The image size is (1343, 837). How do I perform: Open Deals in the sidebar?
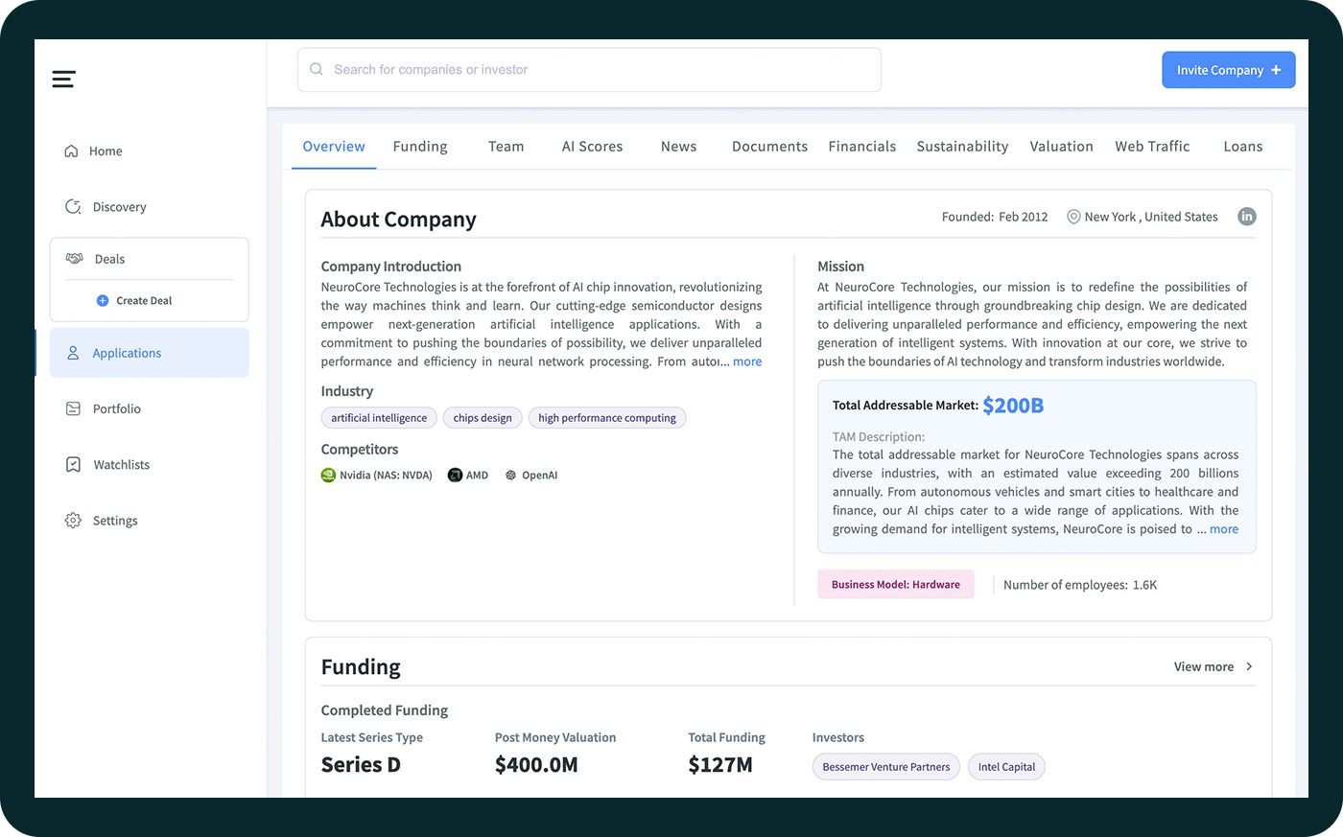109,259
